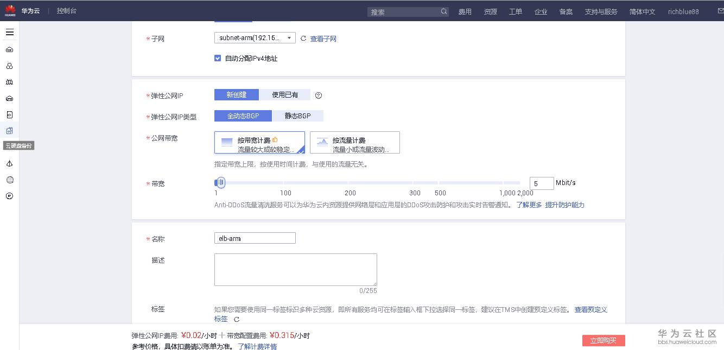
Task: Click the bandwidth slider handle
Action: point(220,183)
